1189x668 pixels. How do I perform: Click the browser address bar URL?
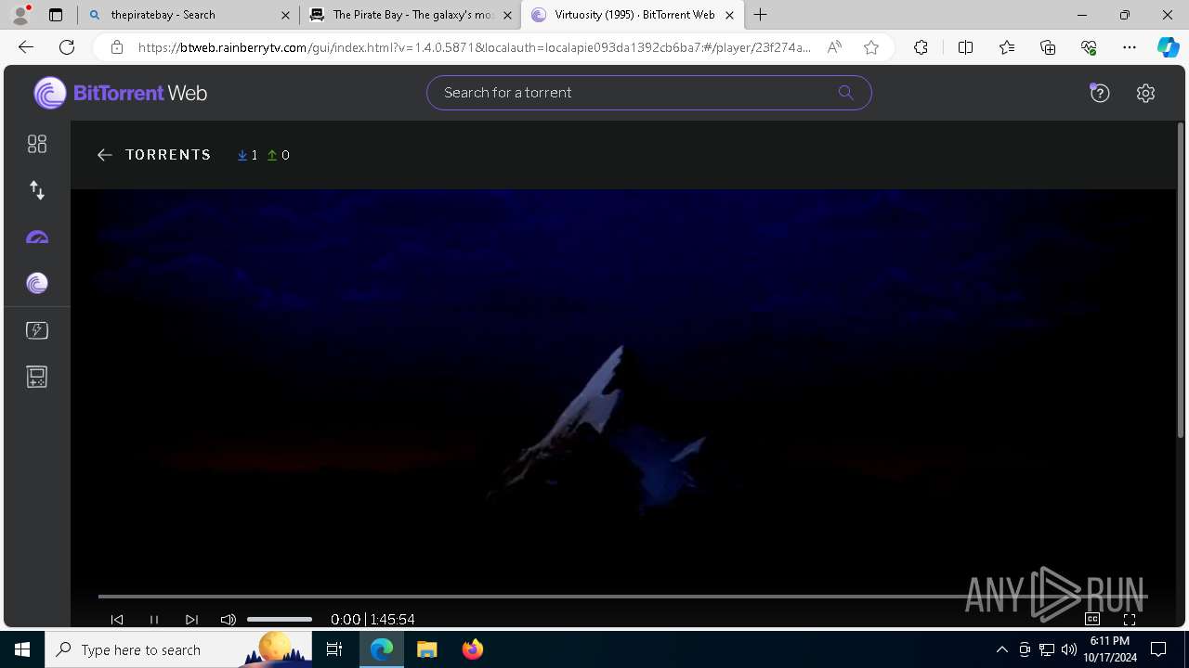point(474,47)
